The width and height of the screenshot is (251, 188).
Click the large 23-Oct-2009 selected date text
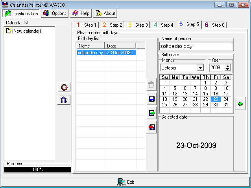(x=196, y=145)
